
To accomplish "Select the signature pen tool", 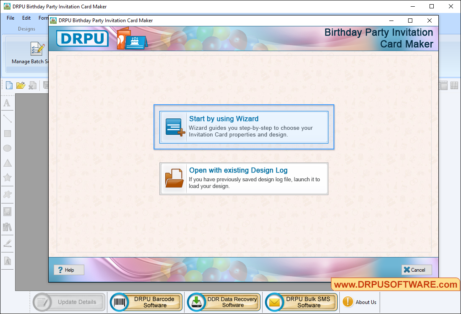I will [x=7, y=242].
